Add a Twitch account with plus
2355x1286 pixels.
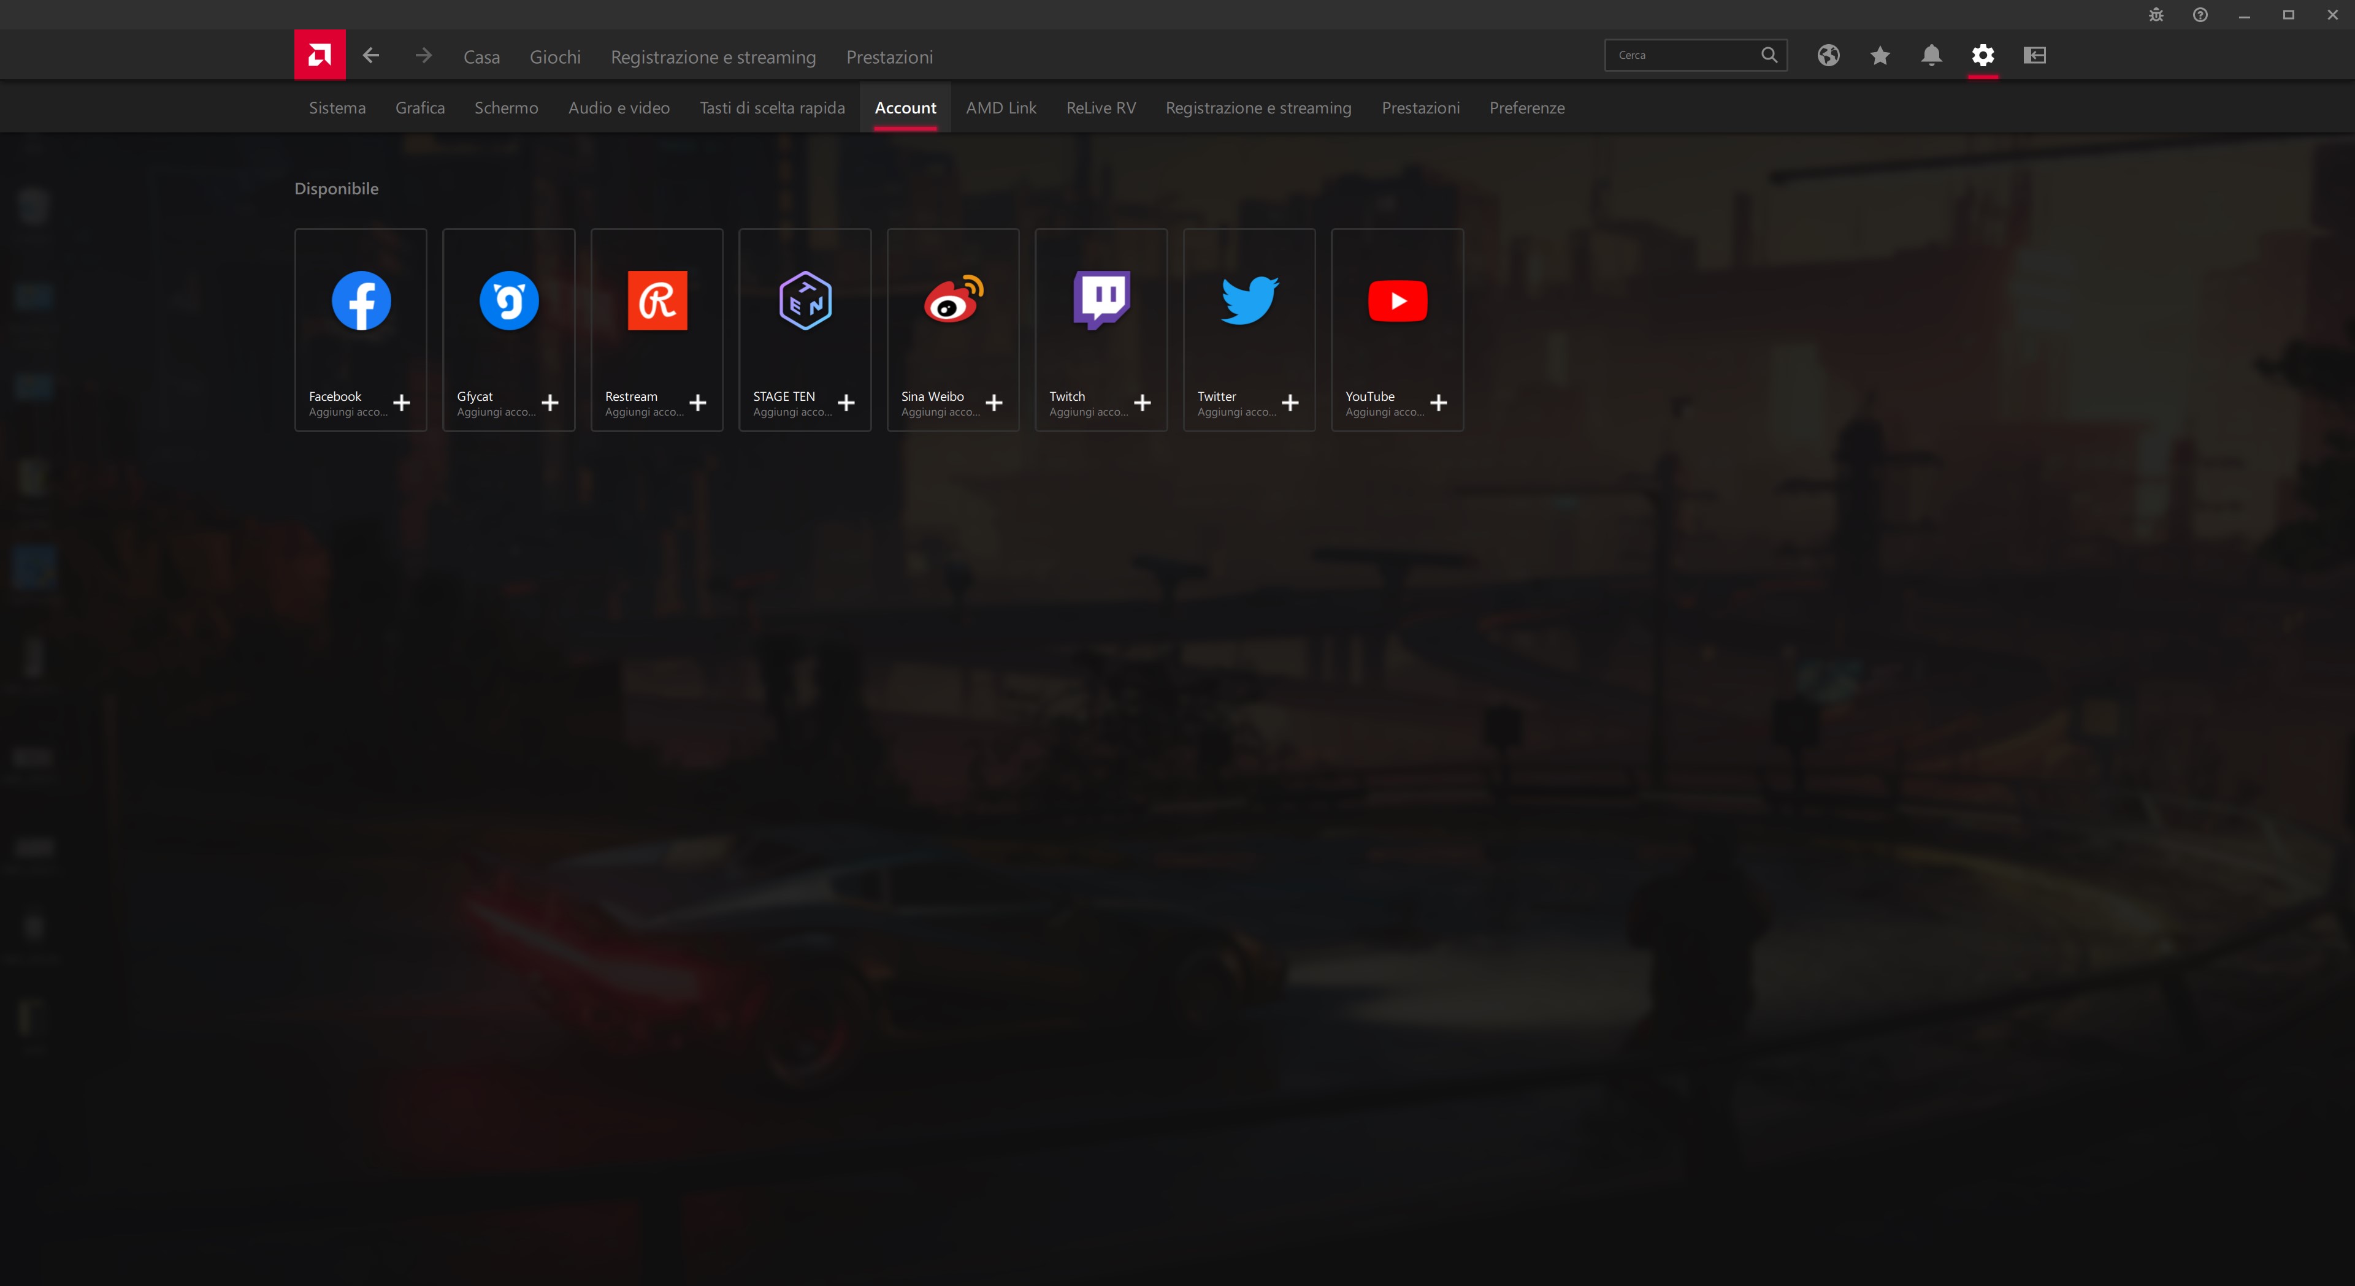1142,403
